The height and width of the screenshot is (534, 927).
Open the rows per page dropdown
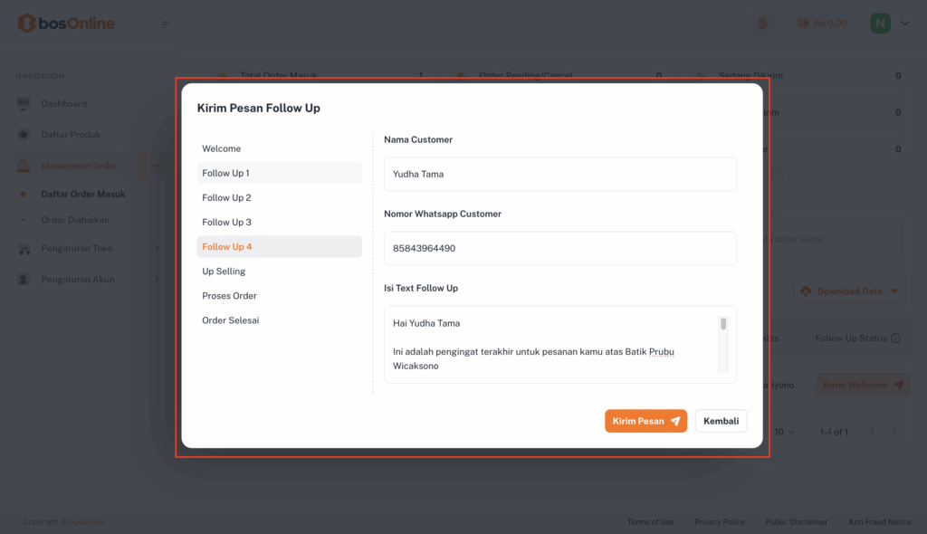784,433
